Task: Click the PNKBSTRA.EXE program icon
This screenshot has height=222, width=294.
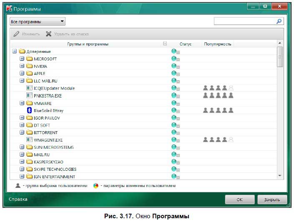Action: [x=30, y=95]
